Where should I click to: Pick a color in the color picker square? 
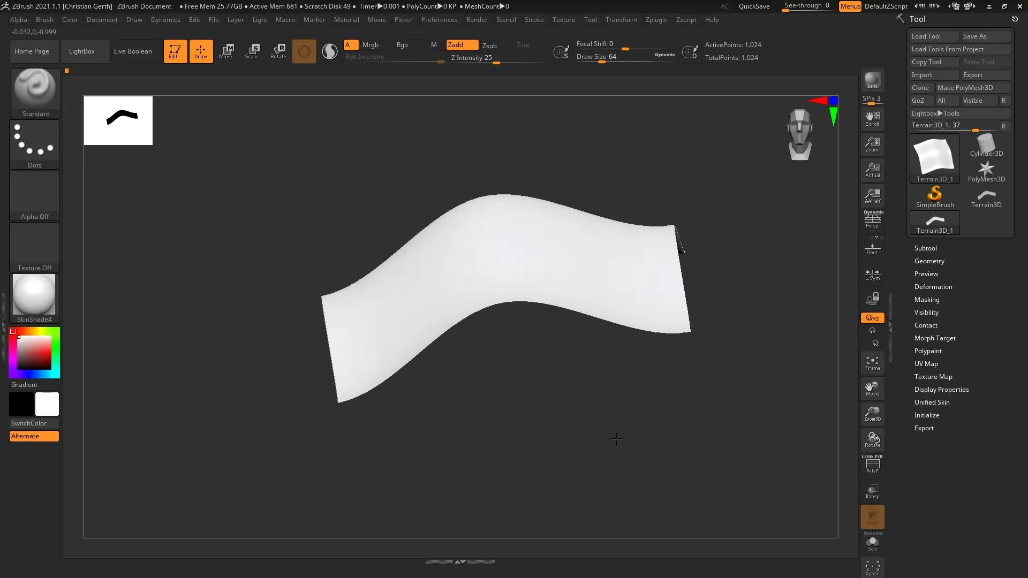click(x=34, y=353)
